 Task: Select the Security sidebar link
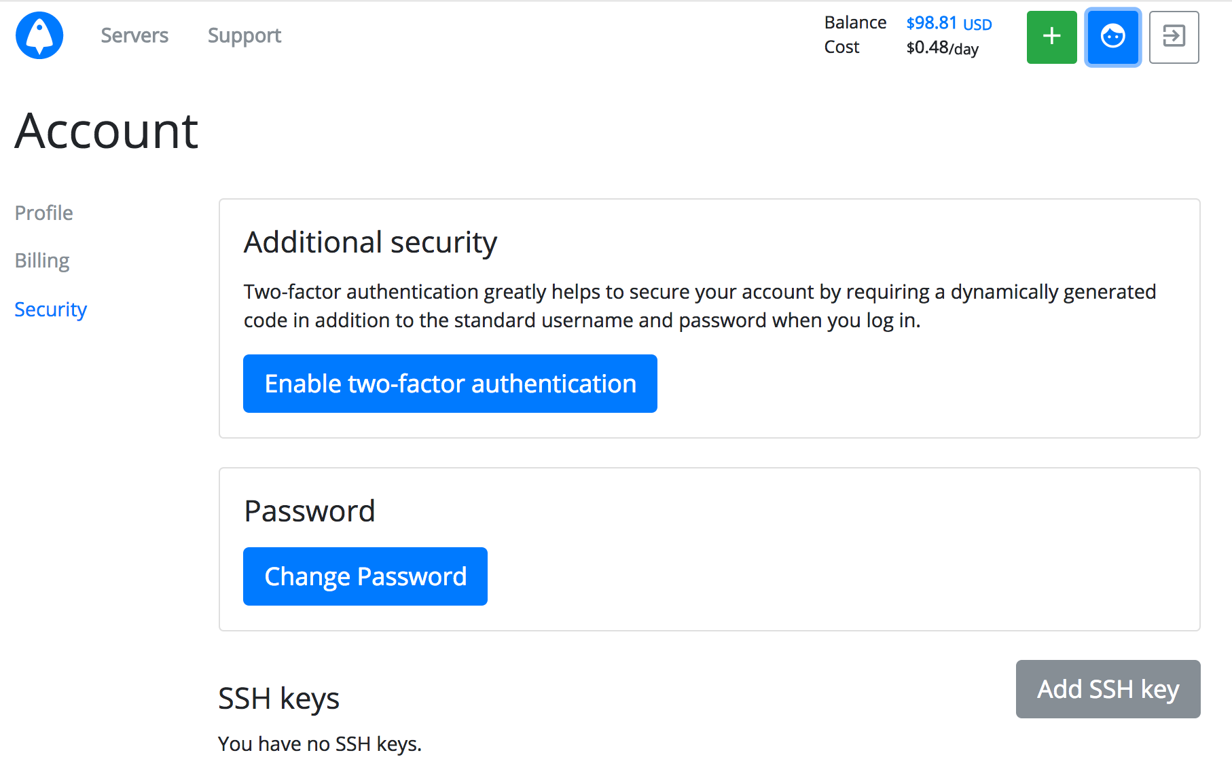(x=51, y=310)
